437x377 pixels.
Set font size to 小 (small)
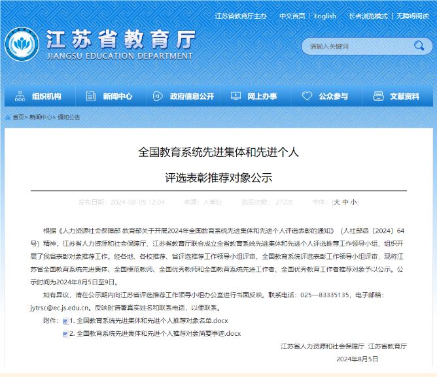pos(353,202)
